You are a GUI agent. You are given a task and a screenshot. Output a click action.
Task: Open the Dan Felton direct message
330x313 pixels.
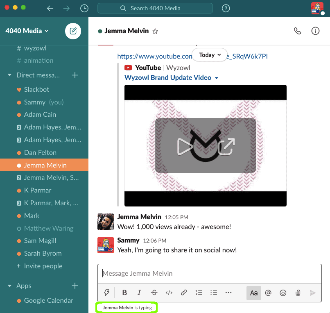pyautogui.click(x=40, y=152)
